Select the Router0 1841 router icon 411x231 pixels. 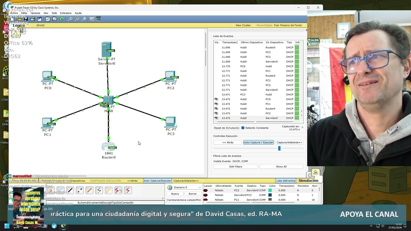coord(109,147)
